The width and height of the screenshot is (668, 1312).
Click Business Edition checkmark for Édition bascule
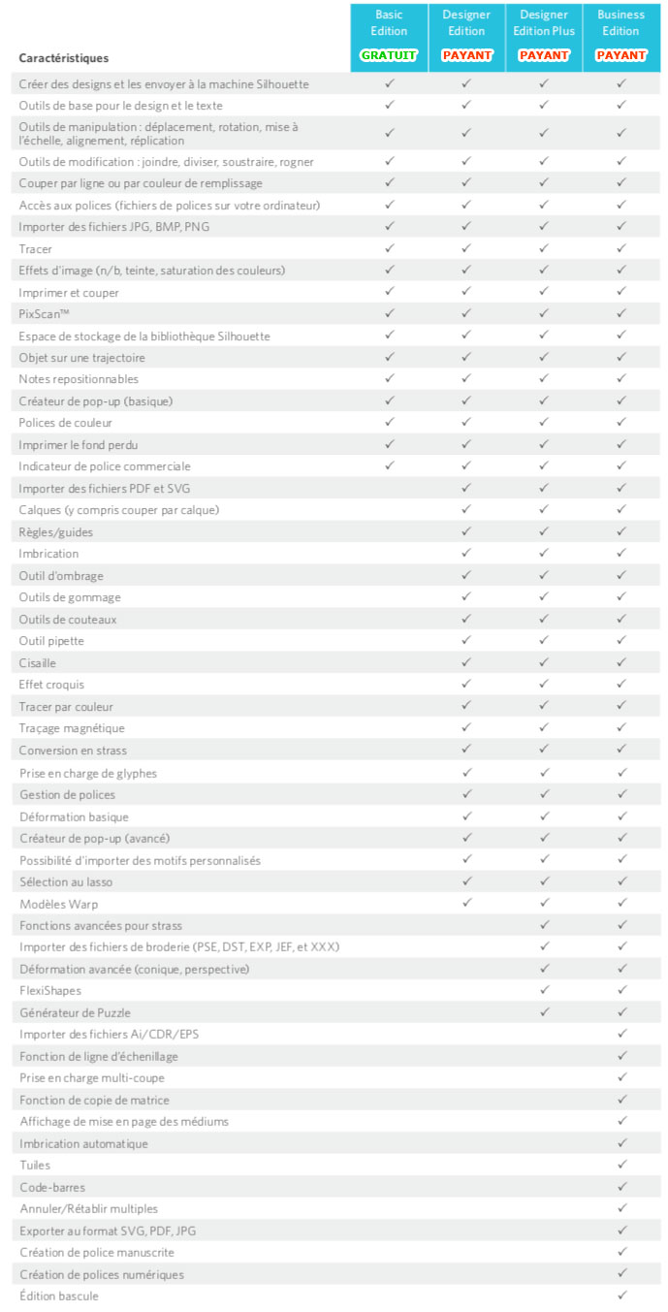[x=622, y=1295]
